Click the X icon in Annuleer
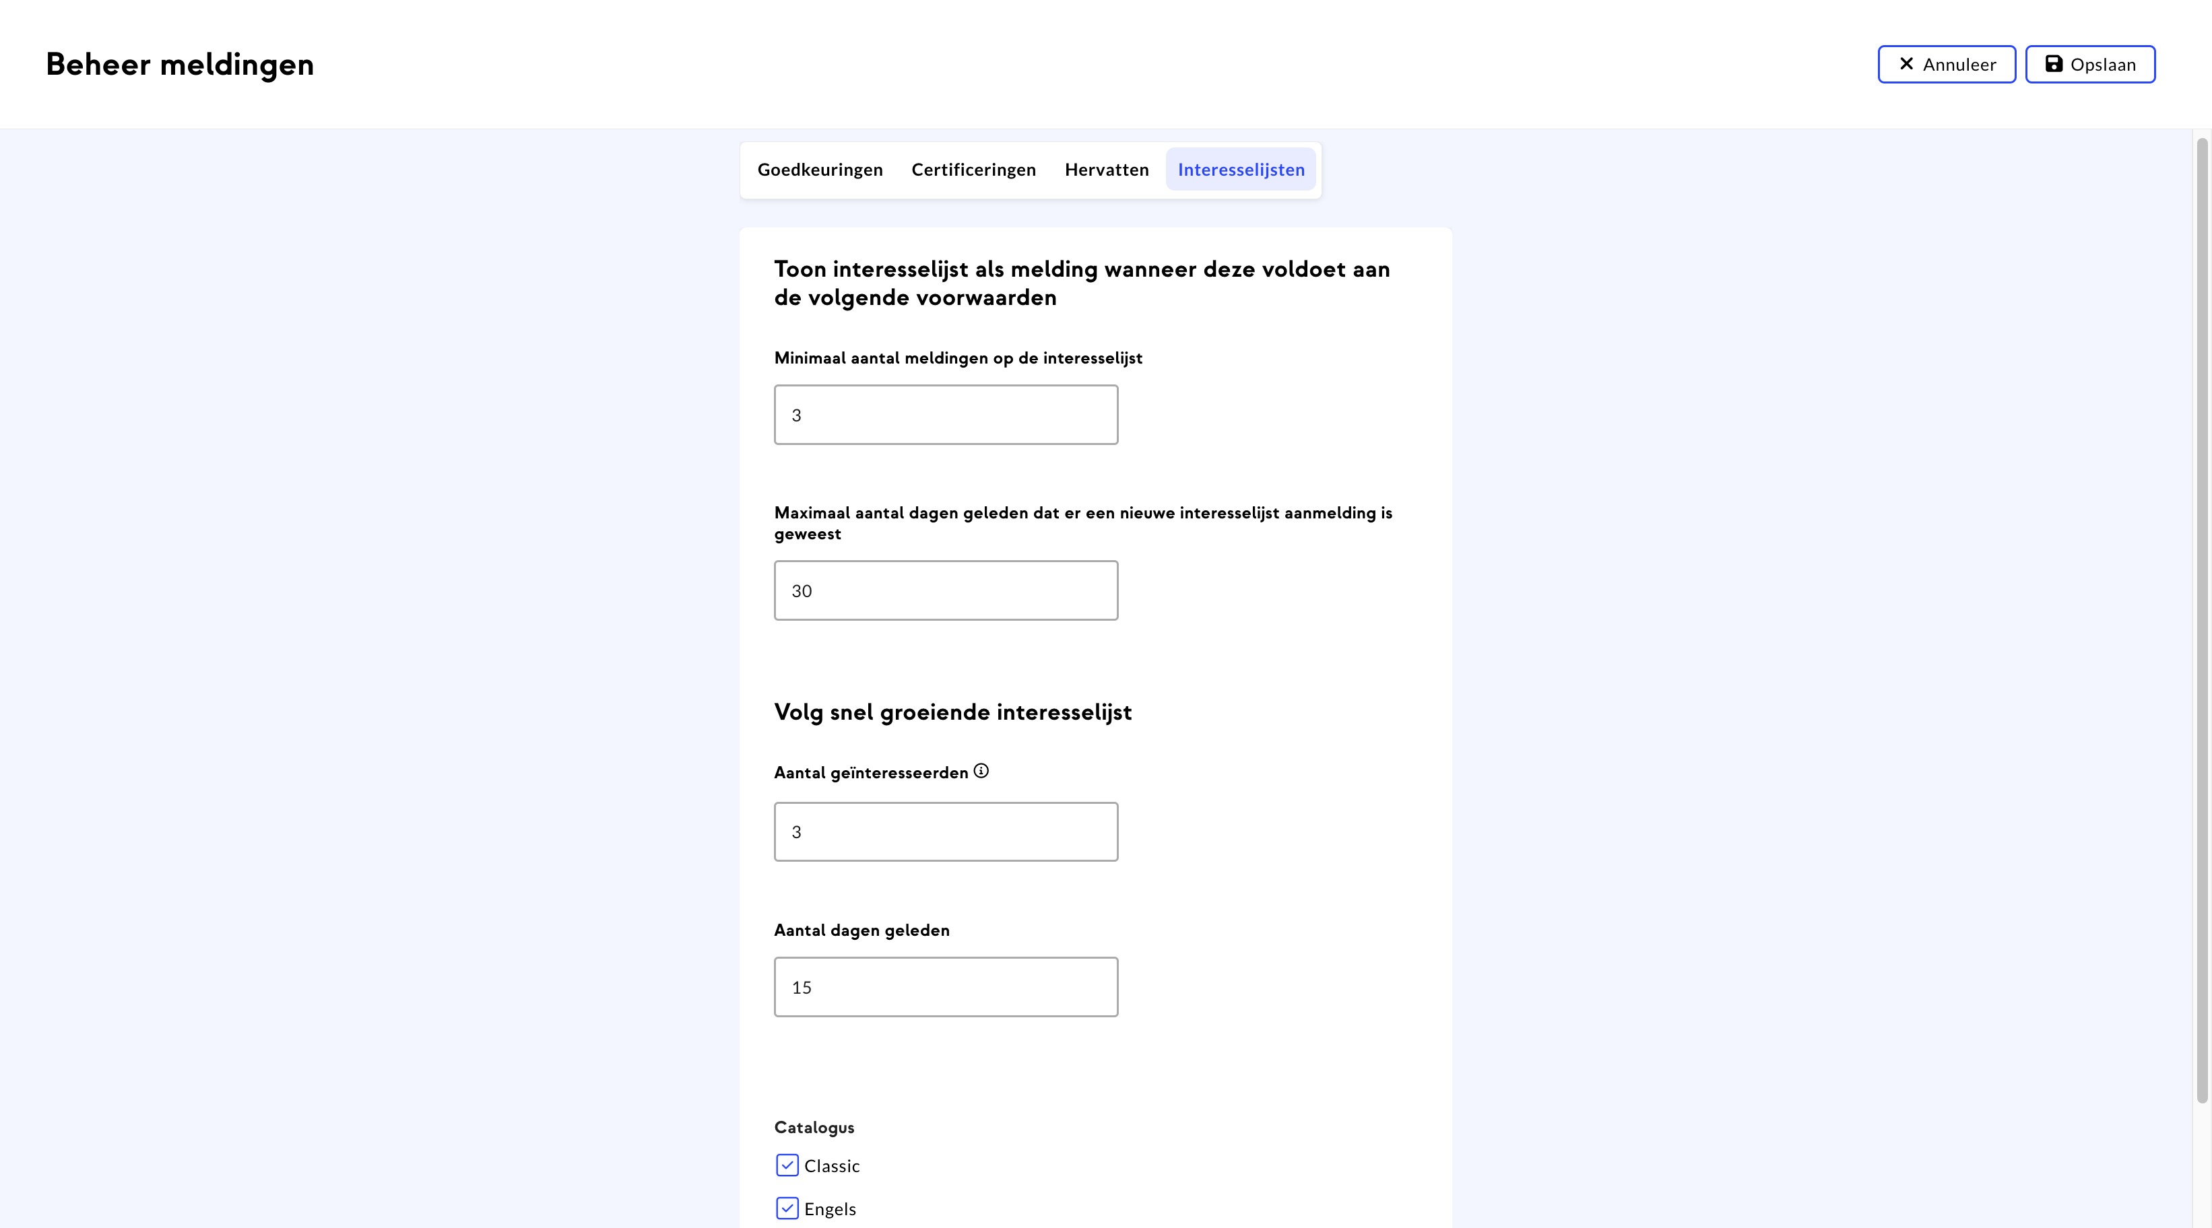This screenshot has height=1228, width=2212. [1906, 65]
